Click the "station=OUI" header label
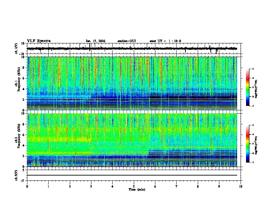Viewport: 271px width, 209px height. point(127,41)
